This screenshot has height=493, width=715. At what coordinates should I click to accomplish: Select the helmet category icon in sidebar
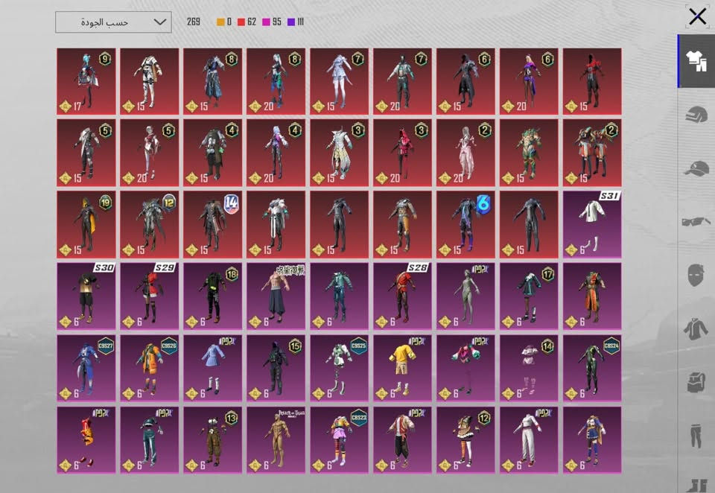[696, 113]
